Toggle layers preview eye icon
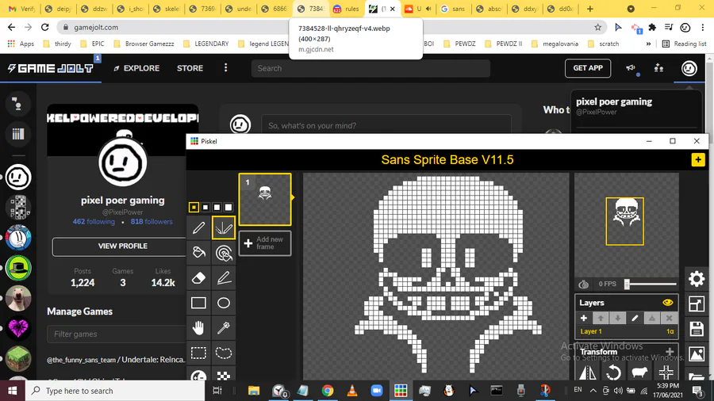Viewport: 714px width, 401px height. tap(667, 303)
